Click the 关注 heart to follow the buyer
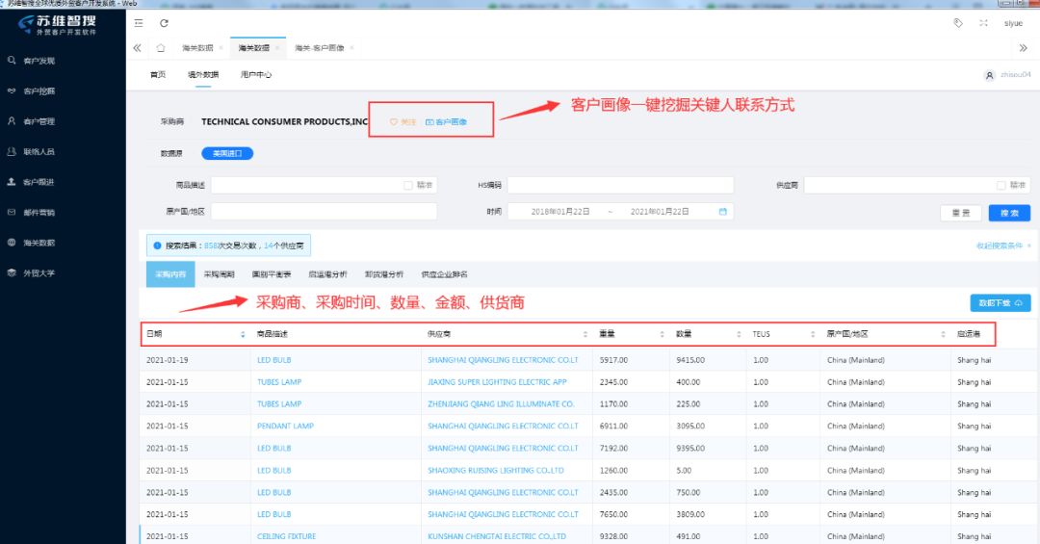 (403, 122)
